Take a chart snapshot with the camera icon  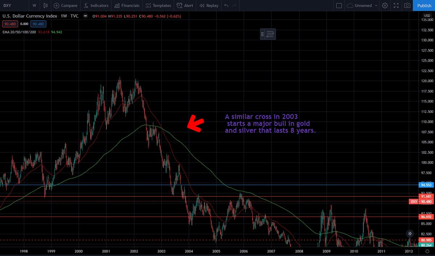coord(407,5)
